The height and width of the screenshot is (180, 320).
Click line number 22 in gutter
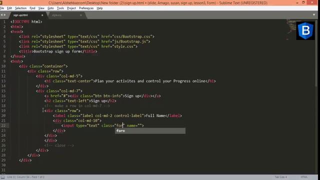[x=3, y=125]
